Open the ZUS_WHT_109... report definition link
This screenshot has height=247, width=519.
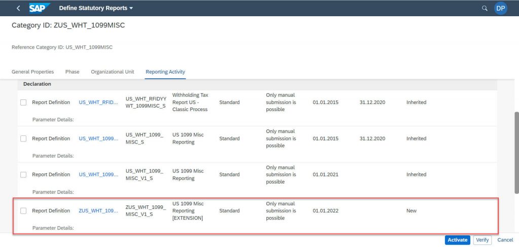[98, 210]
